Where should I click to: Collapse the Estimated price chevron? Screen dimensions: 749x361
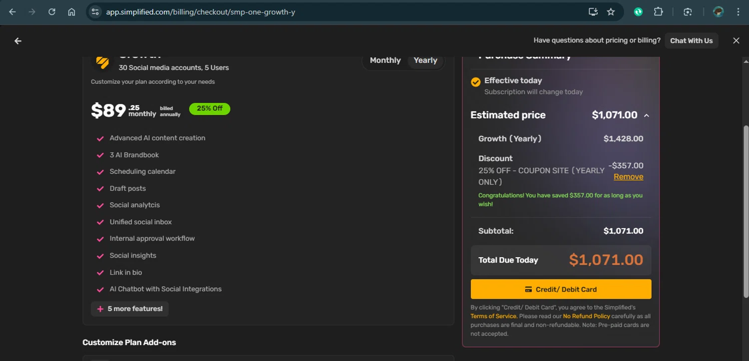tap(647, 115)
